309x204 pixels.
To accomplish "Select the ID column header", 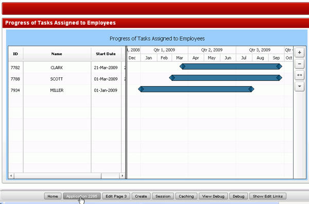I will (15, 54).
